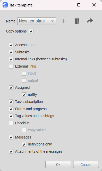Viewport: 102px width, 171px height.
Task: Uncheck Internal links (between subtasks)
Action: coord(11,59)
